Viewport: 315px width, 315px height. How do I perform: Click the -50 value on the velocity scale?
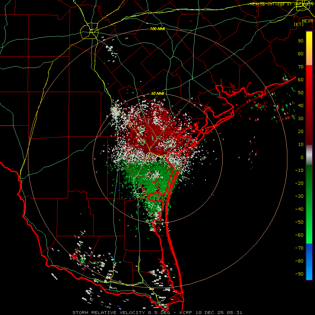coord(299,222)
